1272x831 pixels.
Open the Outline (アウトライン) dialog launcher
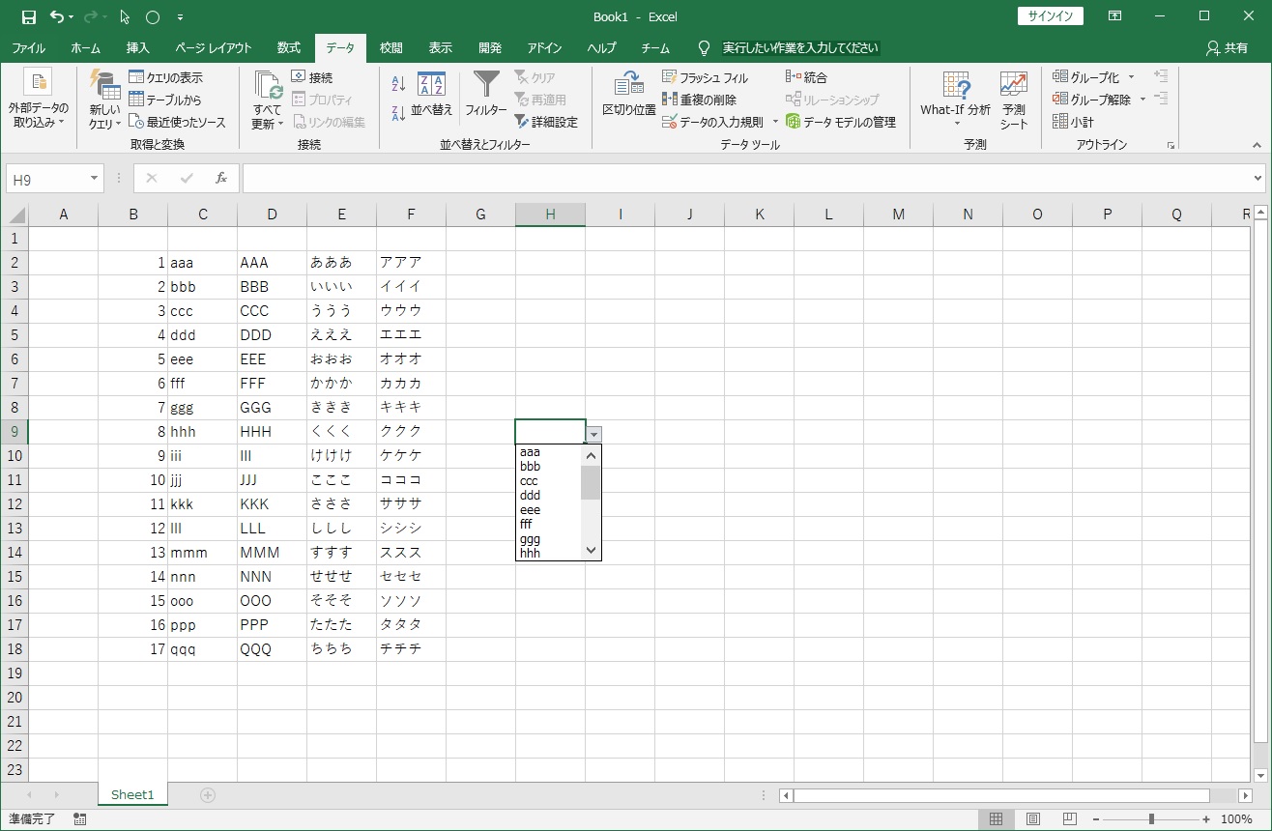point(1171,145)
